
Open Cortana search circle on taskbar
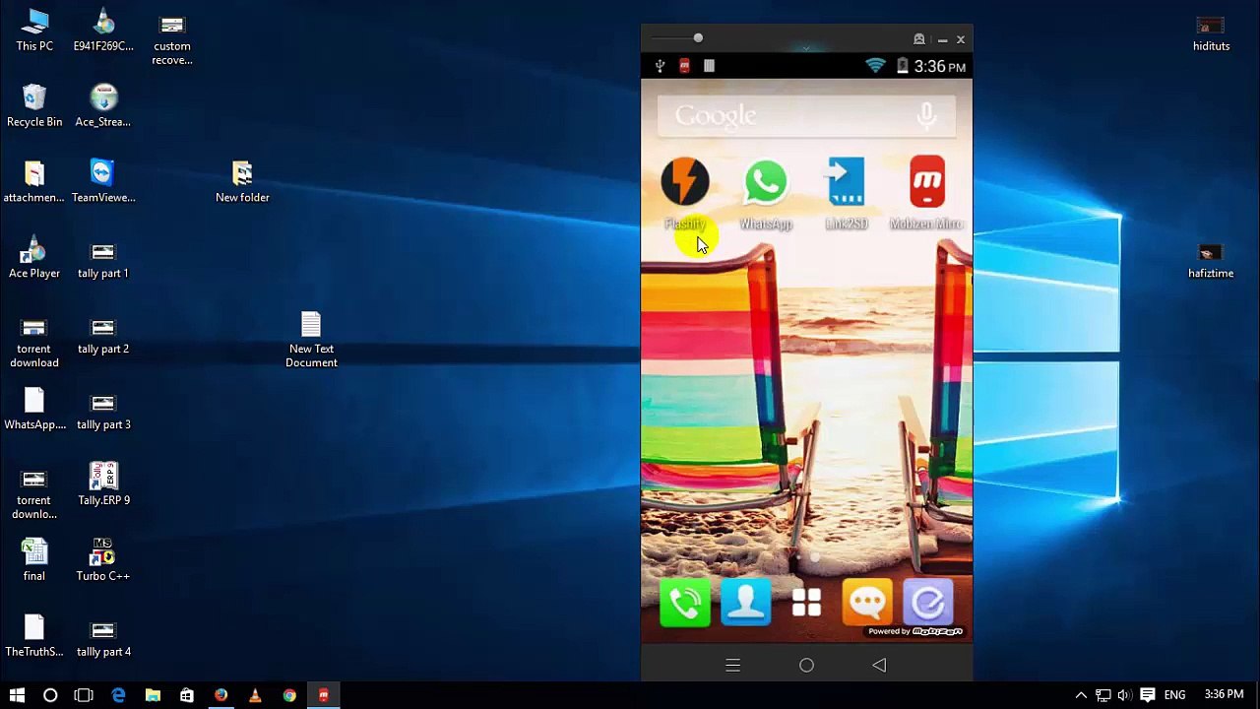point(50,695)
